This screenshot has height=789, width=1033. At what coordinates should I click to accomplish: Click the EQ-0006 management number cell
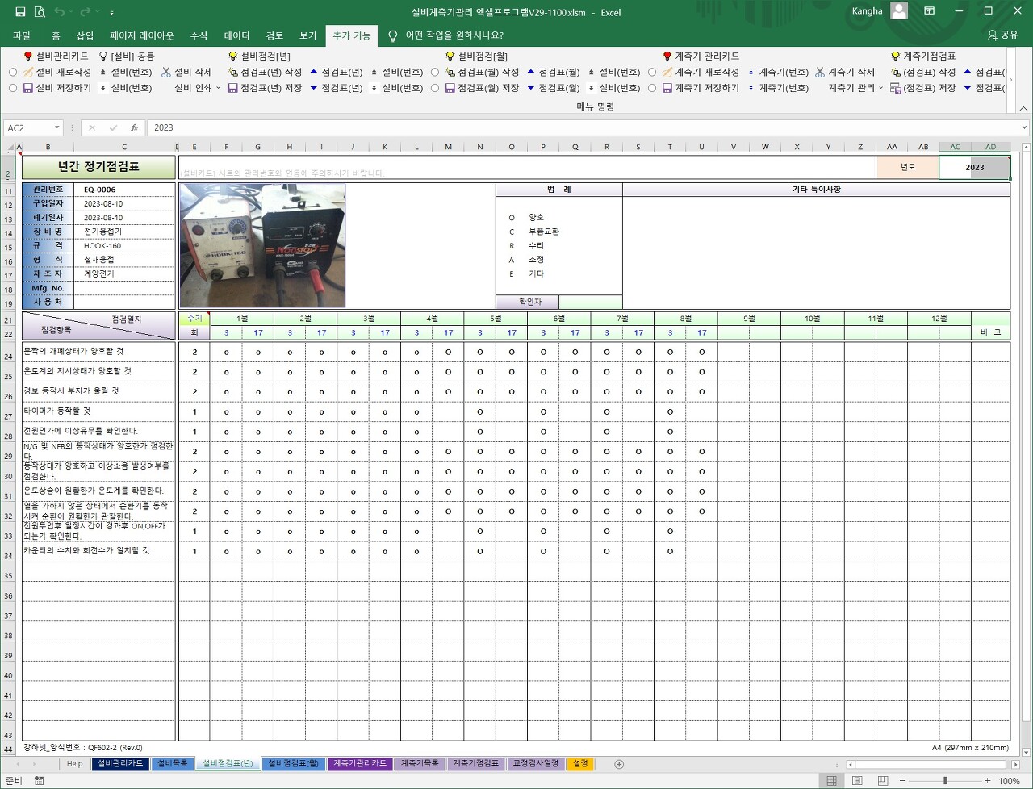tap(124, 190)
